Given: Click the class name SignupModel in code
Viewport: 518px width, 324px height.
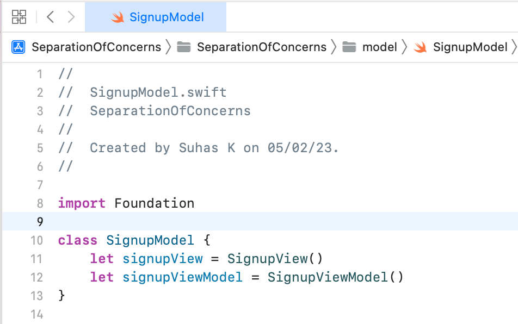Looking at the screenshot, I should pyautogui.click(x=150, y=240).
